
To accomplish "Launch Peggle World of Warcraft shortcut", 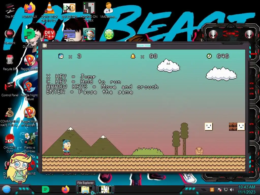I will [29, 117].
